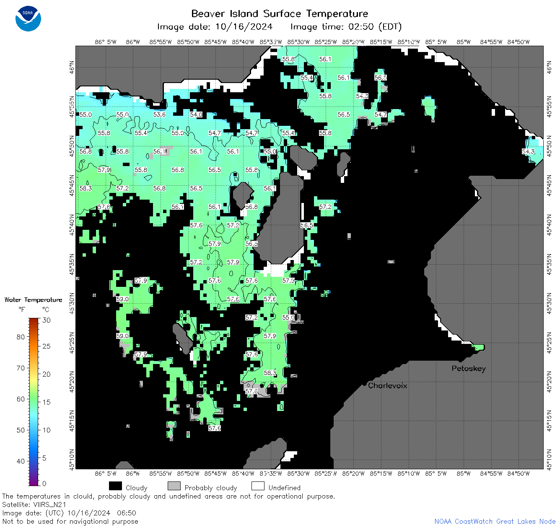Click the NOAA logo emblem
Screen dimensions: 560x528
click(x=28, y=18)
